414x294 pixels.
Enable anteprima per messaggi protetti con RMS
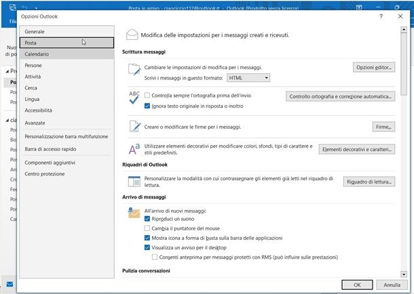pyautogui.click(x=155, y=257)
